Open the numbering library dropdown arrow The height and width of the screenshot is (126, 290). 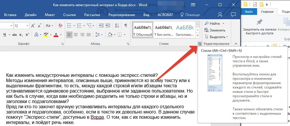pos(84,26)
